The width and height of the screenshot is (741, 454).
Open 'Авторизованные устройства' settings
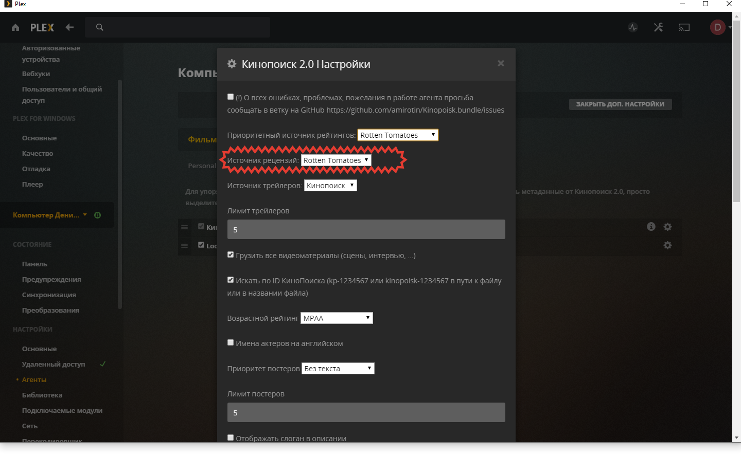(x=51, y=53)
